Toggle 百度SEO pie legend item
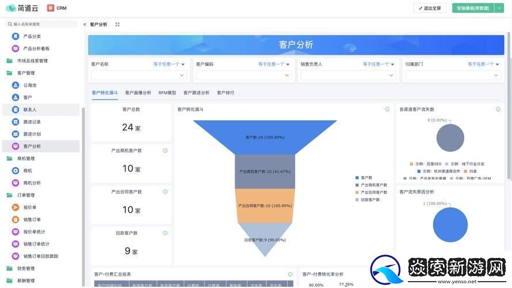 426,164
